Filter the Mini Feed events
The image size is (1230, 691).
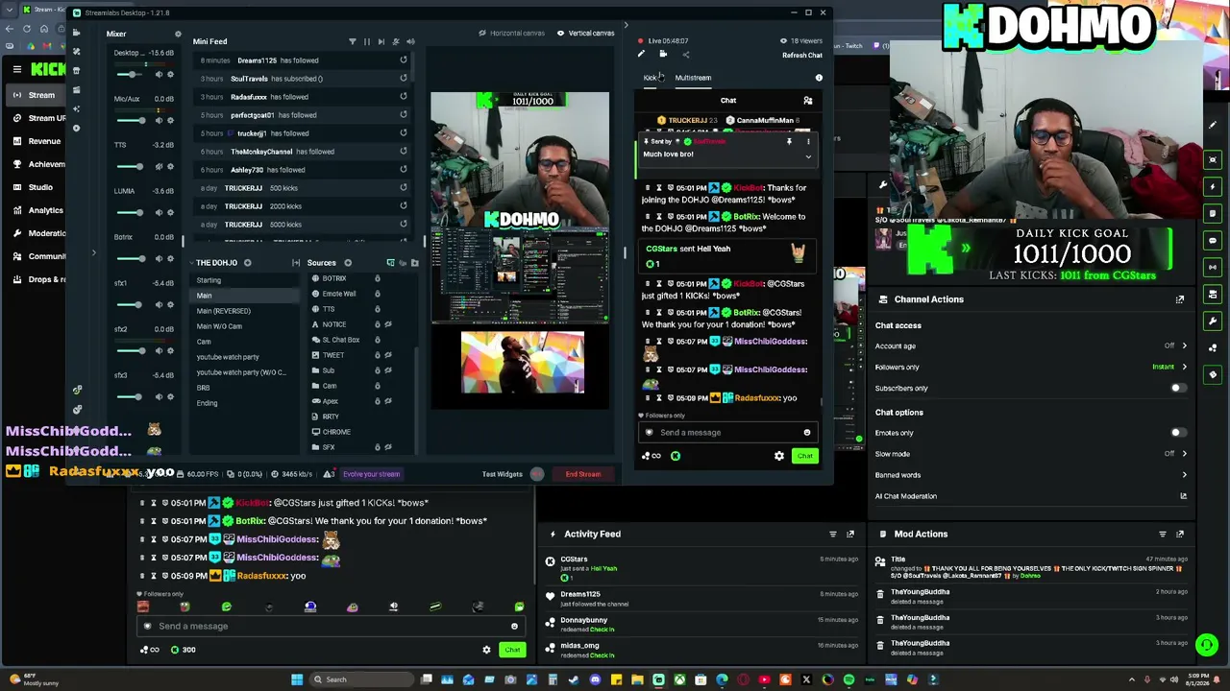pyautogui.click(x=352, y=41)
